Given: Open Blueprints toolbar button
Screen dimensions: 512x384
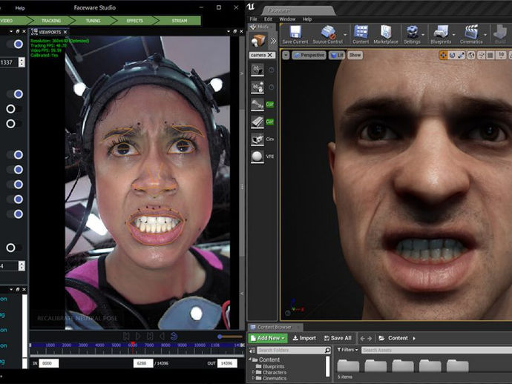Looking at the screenshot, I should coord(441,34).
